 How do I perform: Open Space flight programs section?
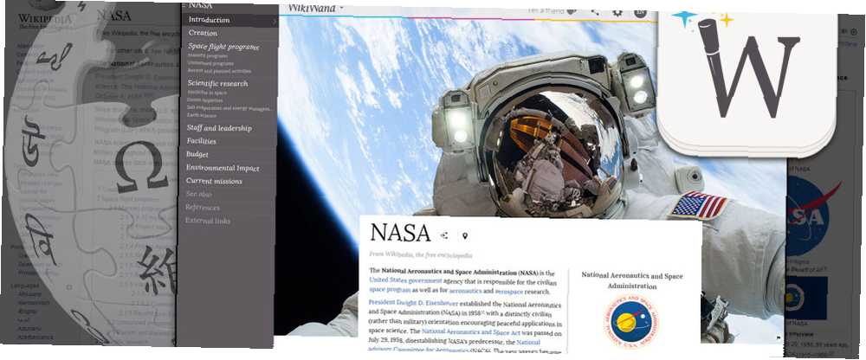[223, 47]
